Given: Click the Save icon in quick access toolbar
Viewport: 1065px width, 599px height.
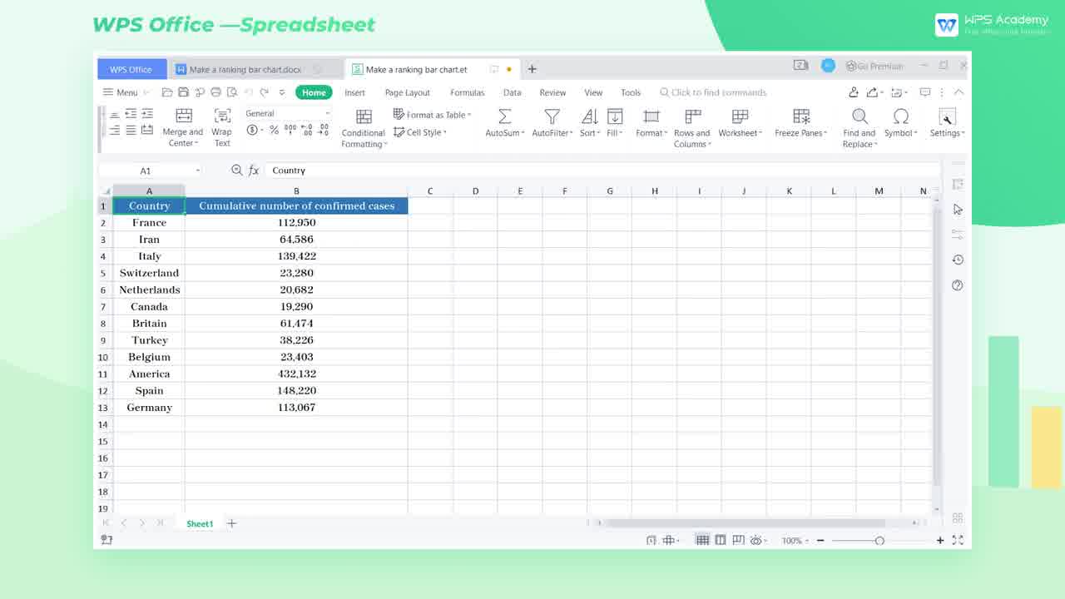Looking at the screenshot, I should pyautogui.click(x=183, y=92).
